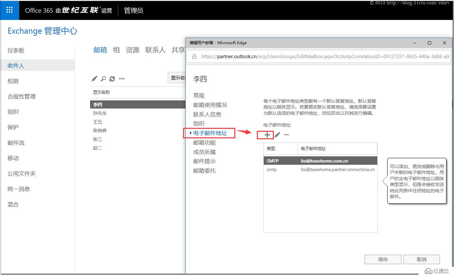Click the 管理员 header link

tap(133, 10)
